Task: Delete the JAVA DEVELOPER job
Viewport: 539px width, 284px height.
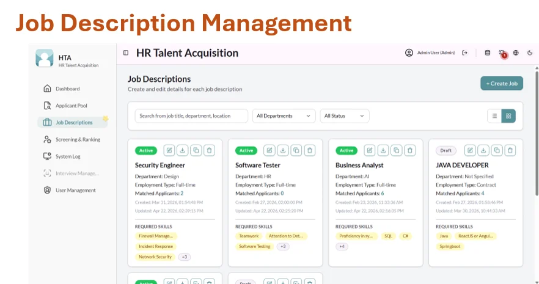Action: coord(510,150)
